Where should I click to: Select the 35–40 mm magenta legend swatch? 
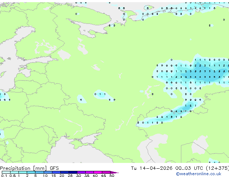(x=89, y=172)
